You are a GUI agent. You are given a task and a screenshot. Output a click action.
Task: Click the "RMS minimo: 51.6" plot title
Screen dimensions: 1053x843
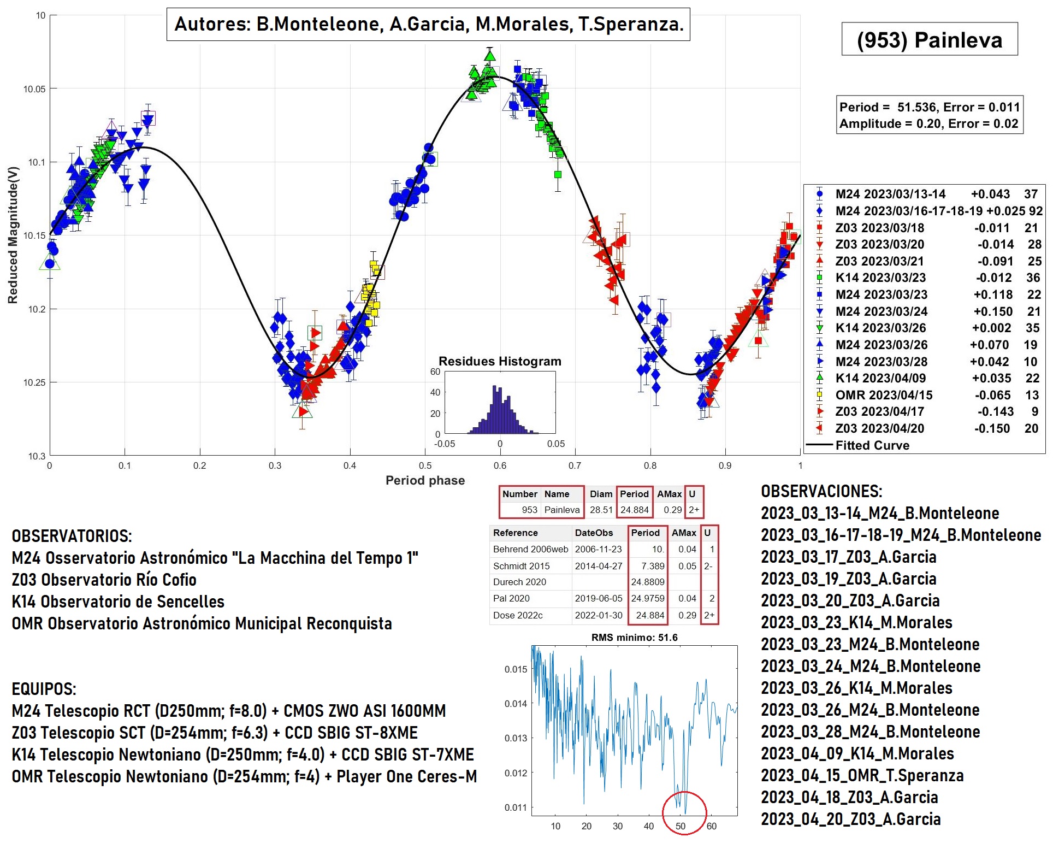(634, 638)
